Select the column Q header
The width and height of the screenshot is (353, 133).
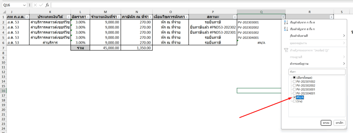coord(261,12)
